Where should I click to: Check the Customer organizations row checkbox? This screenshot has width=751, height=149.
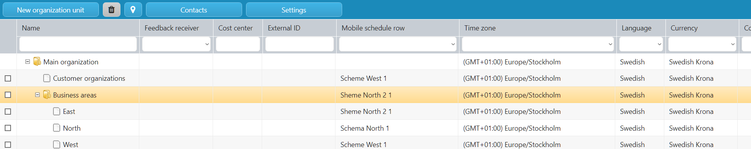pos(8,78)
